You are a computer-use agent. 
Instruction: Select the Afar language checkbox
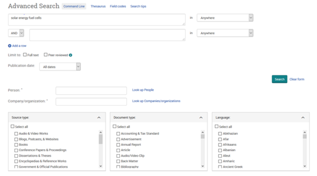220,139
